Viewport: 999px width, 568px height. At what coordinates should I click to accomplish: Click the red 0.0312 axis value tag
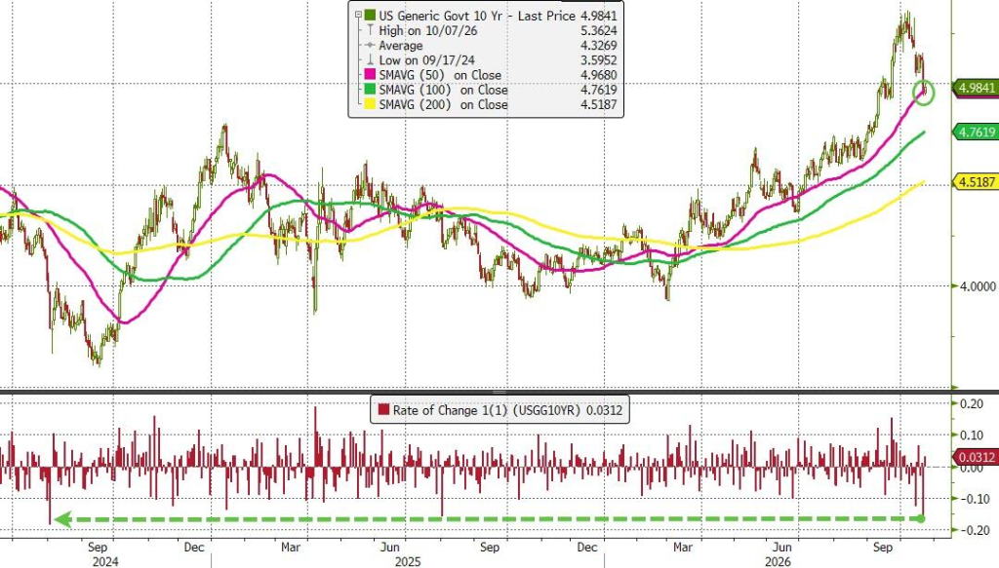pos(976,457)
